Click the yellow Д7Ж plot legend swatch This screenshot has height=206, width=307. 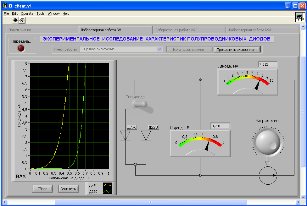pyautogui.click(x=108, y=185)
